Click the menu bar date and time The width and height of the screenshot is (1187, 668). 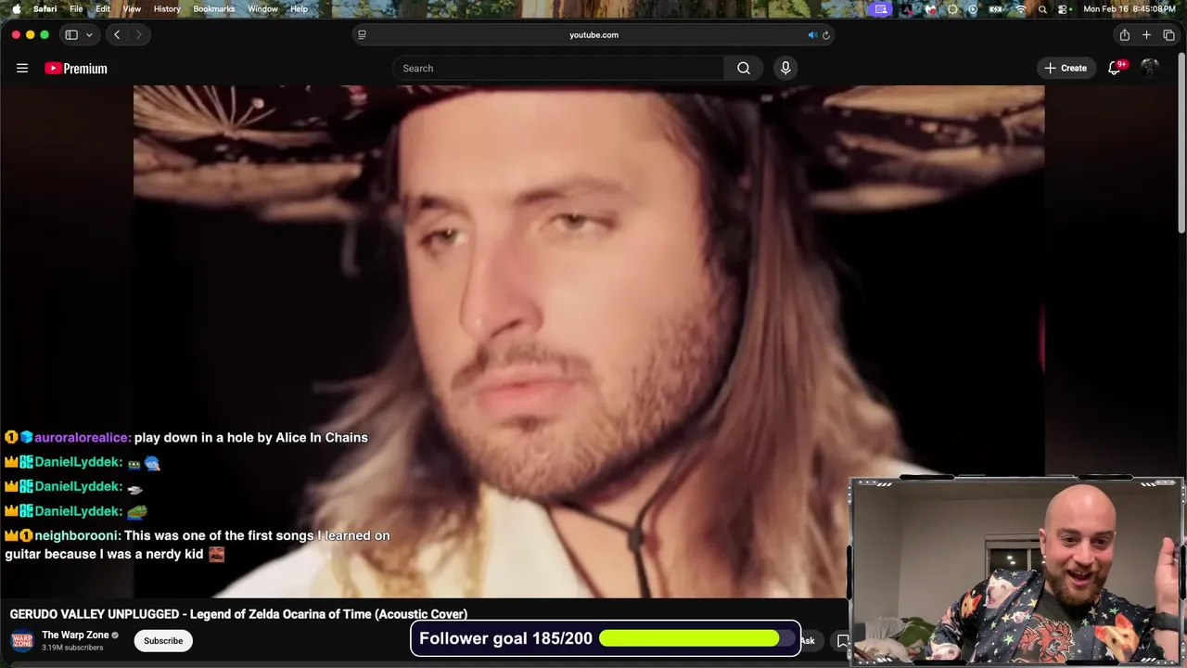[1130, 8]
